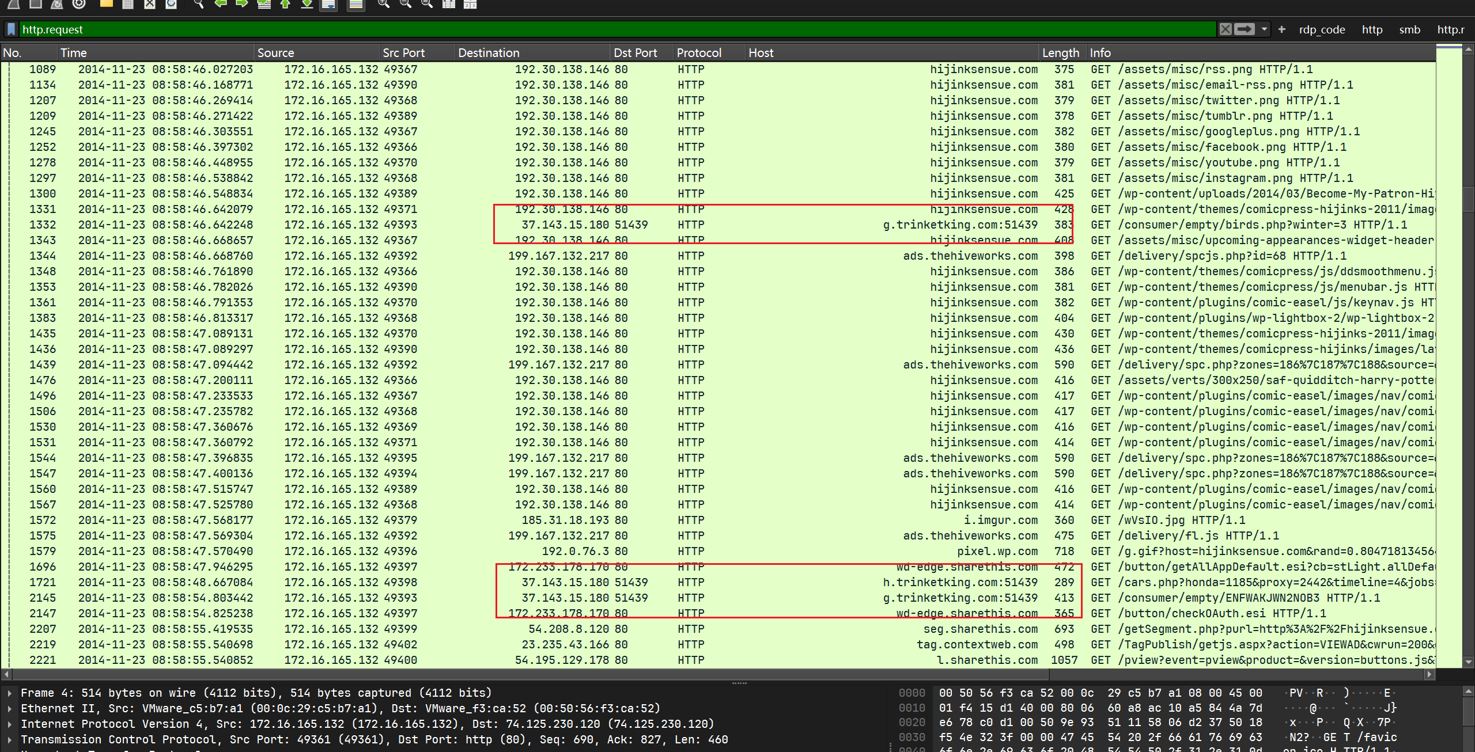
Task: Sort by the Info column header
Action: [1261, 52]
